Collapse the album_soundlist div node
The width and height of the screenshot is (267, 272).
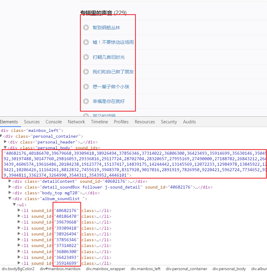(x=10, y=198)
